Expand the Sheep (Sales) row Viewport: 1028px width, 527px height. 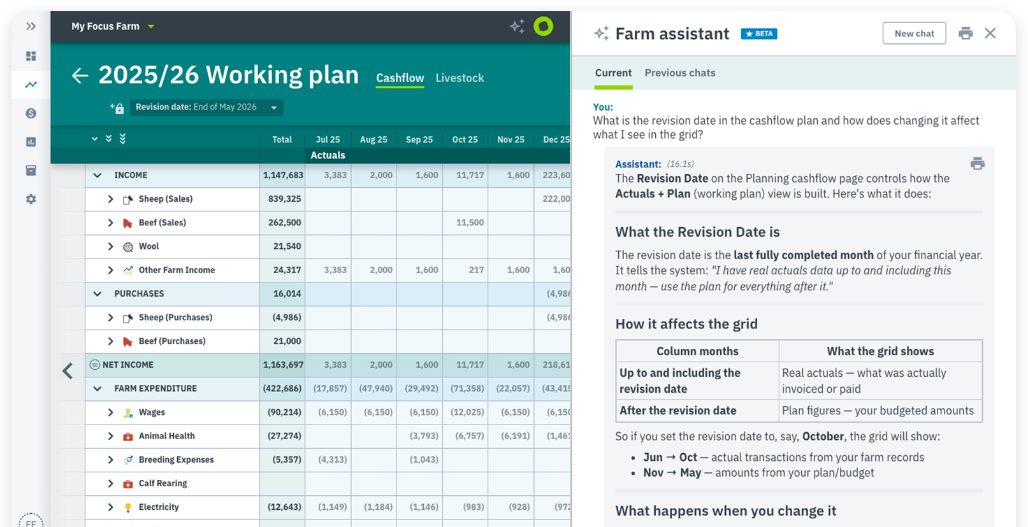pyautogui.click(x=110, y=199)
